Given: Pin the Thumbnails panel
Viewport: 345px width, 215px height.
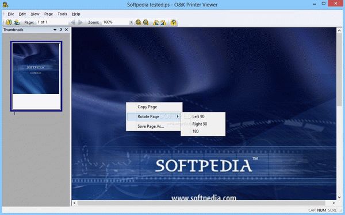Looking at the screenshot, I should pos(61,30).
